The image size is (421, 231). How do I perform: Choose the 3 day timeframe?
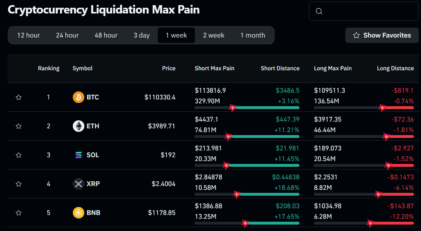tap(141, 35)
